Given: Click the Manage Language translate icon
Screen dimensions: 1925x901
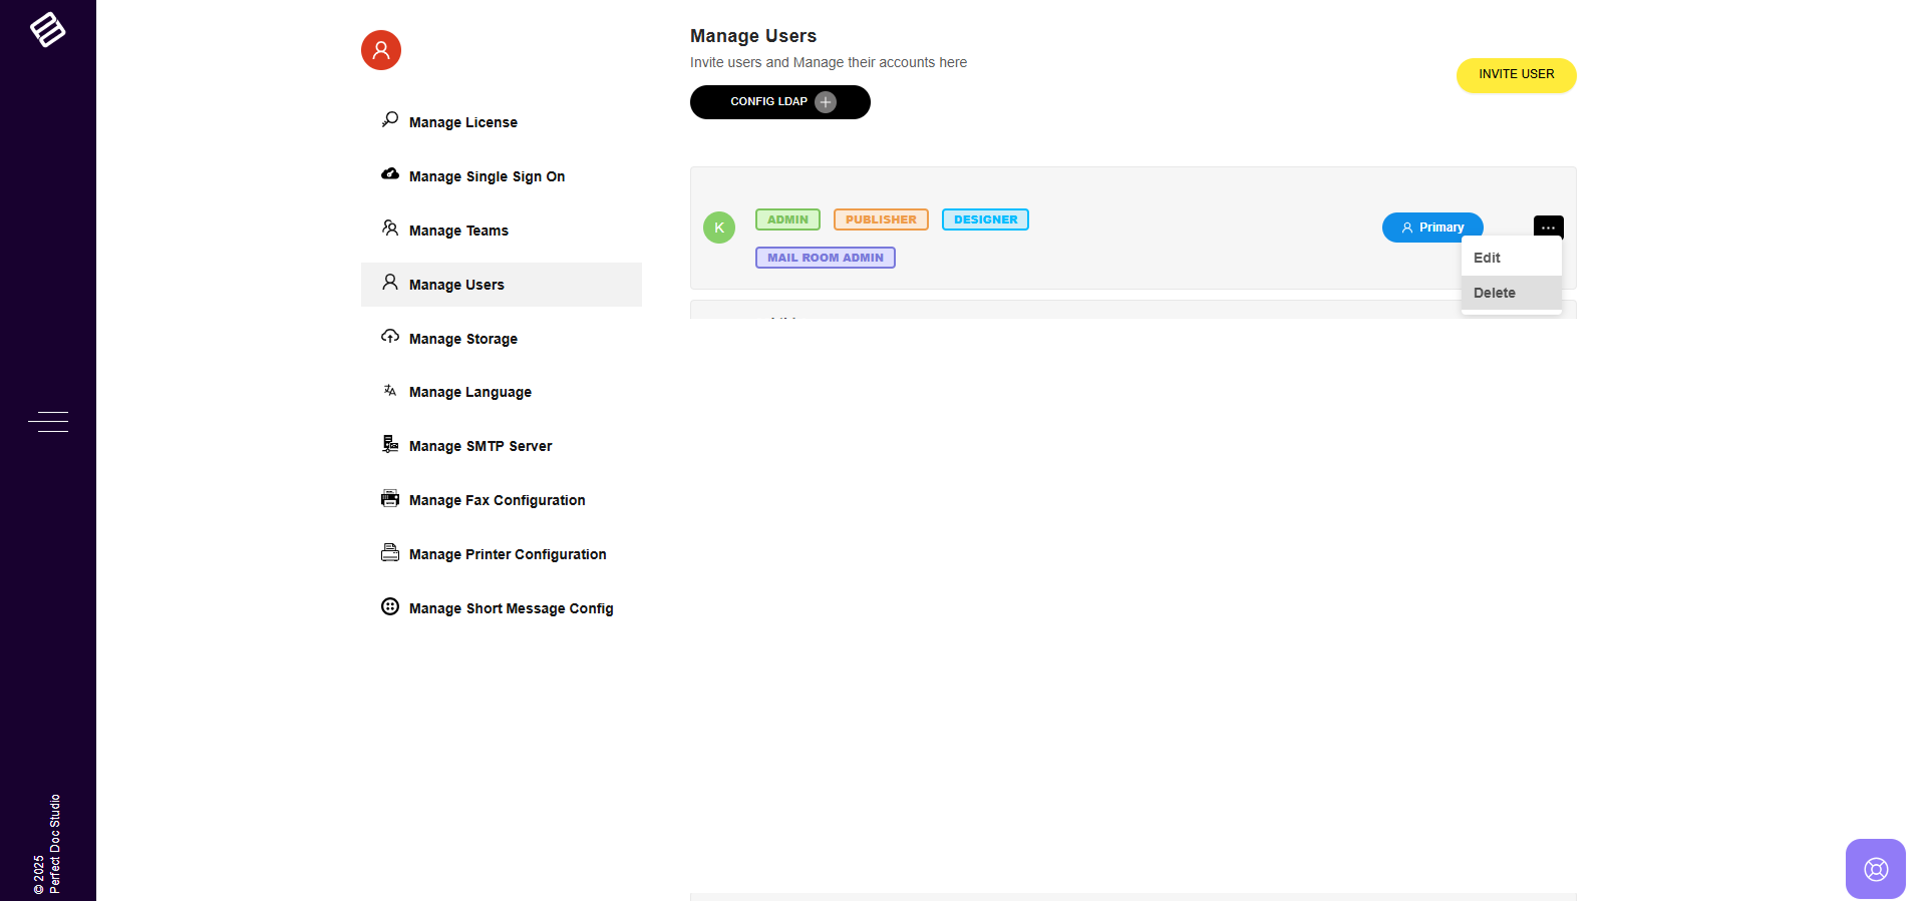Looking at the screenshot, I should pyautogui.click(x=390, y=390).
